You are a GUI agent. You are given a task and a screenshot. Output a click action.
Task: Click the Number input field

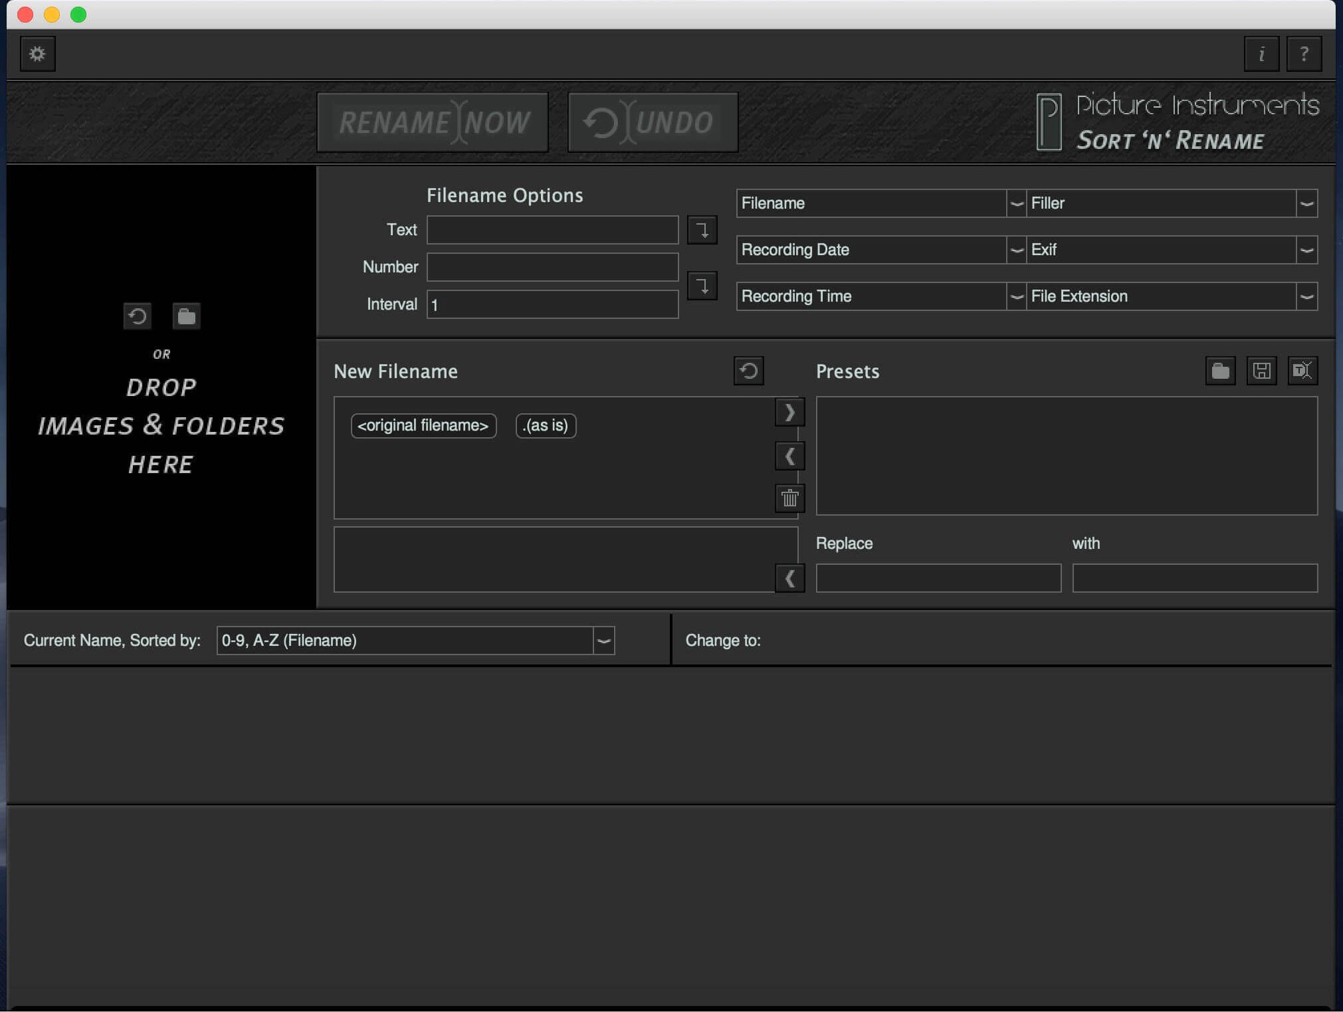click(552, 267)
